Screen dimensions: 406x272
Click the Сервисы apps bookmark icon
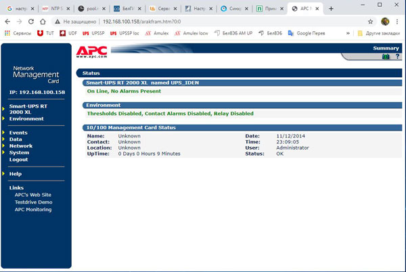click(8, 32)
